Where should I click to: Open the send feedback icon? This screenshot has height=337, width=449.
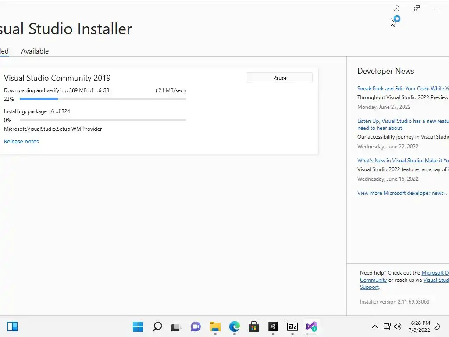[x=417, y=8]
